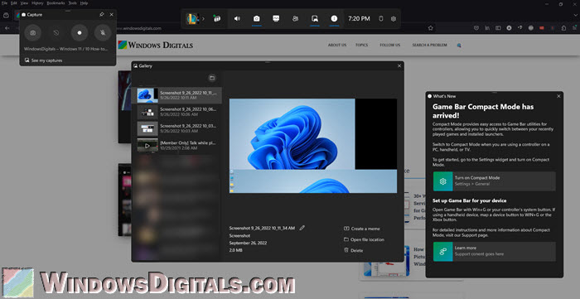This screenshot has width=580, height=299.
Task: Open captures folder icon in Gallery
Action: pos(212,78)
